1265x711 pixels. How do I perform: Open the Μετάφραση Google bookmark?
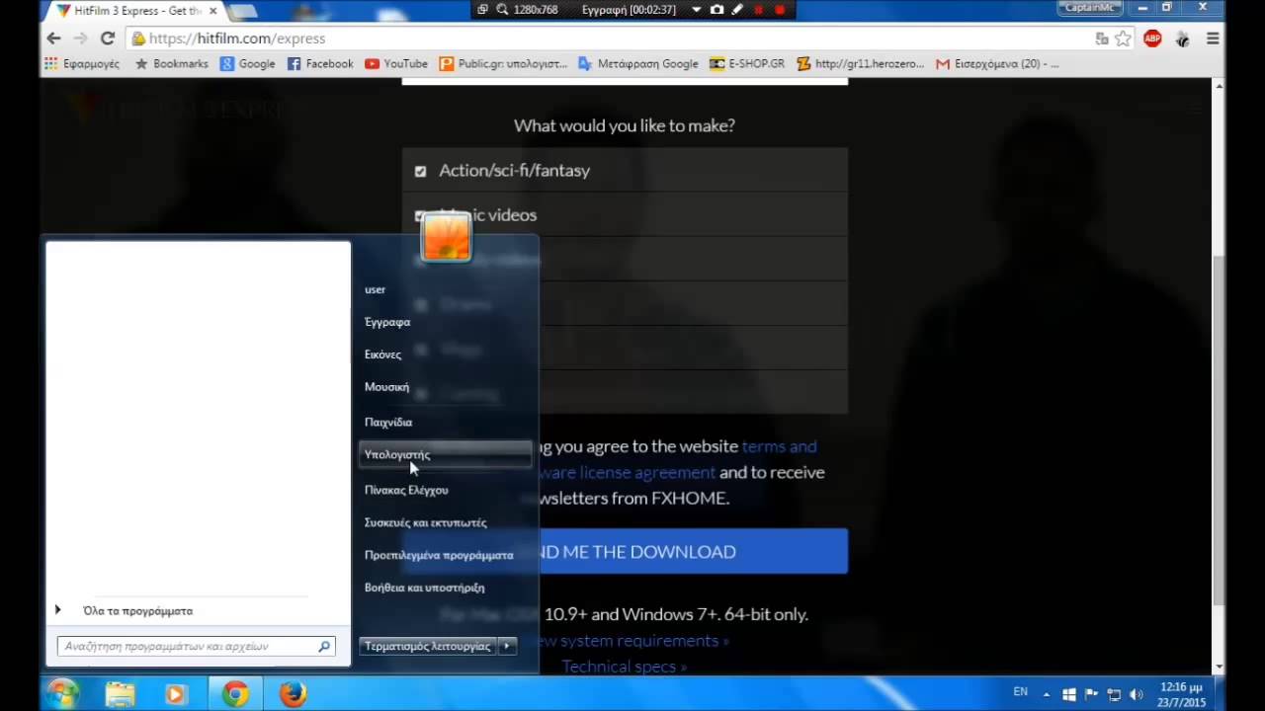637,63
